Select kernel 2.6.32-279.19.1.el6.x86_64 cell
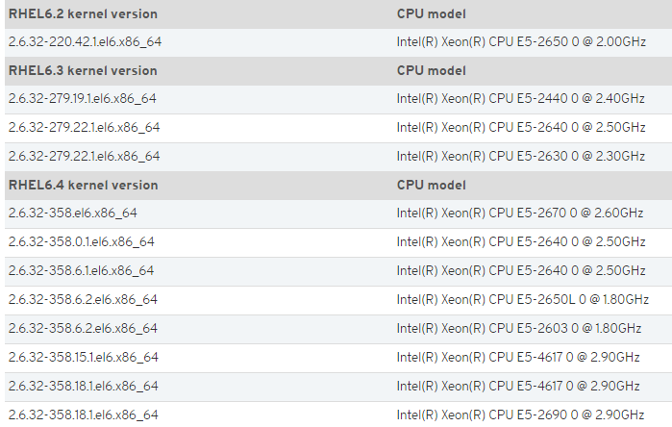The width and height of the screenshot is (672, 427). pos(83,99)
